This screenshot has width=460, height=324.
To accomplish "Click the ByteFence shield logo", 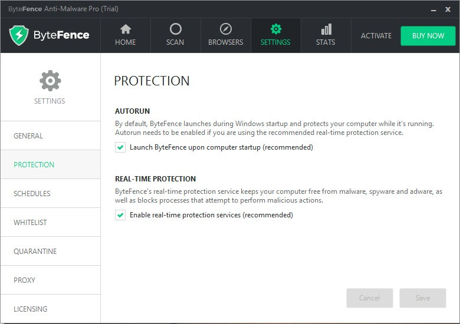I will pyautogui.click(x=19, y=35).
